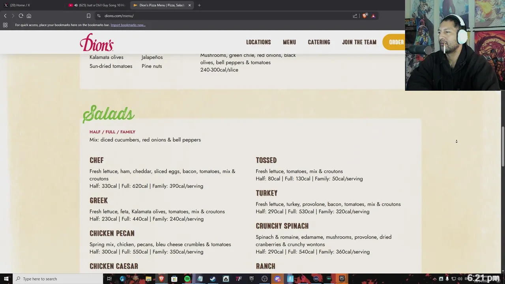Select the Dion's Pizza Menu tab
505x284 pixels.
(162, 5)
